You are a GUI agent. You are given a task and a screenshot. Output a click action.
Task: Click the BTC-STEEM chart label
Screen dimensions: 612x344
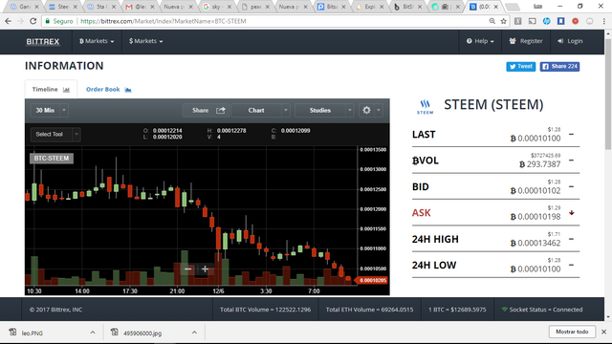[51, 158]
